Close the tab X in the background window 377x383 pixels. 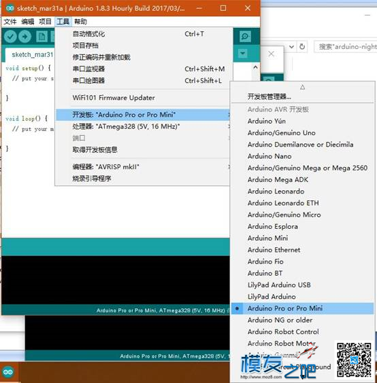(272, 54)
